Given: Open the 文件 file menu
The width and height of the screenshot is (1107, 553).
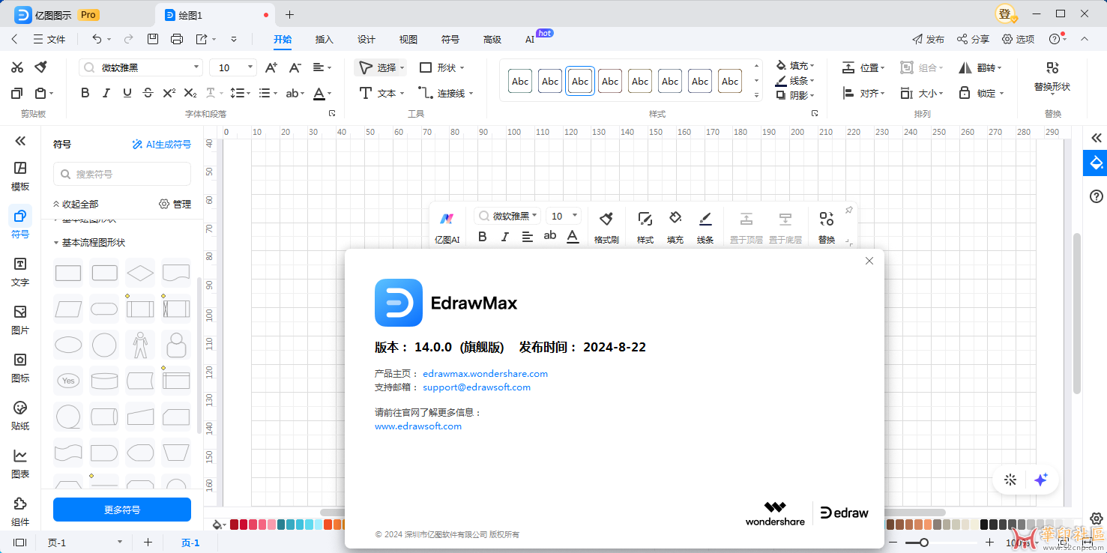Looking at the screenshot, I should pos(49,39).
